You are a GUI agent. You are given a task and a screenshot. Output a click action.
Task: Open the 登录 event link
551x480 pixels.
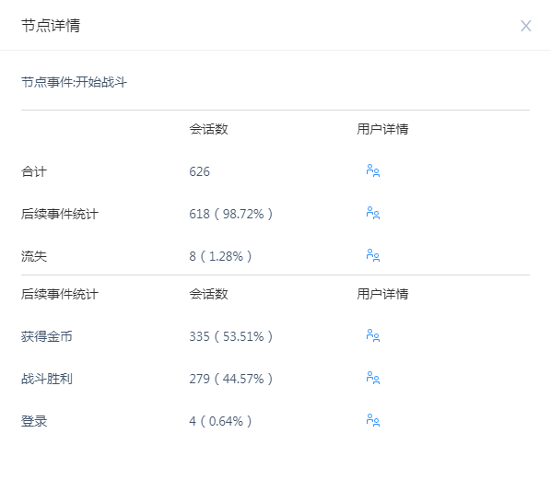(x=34, y=421)
